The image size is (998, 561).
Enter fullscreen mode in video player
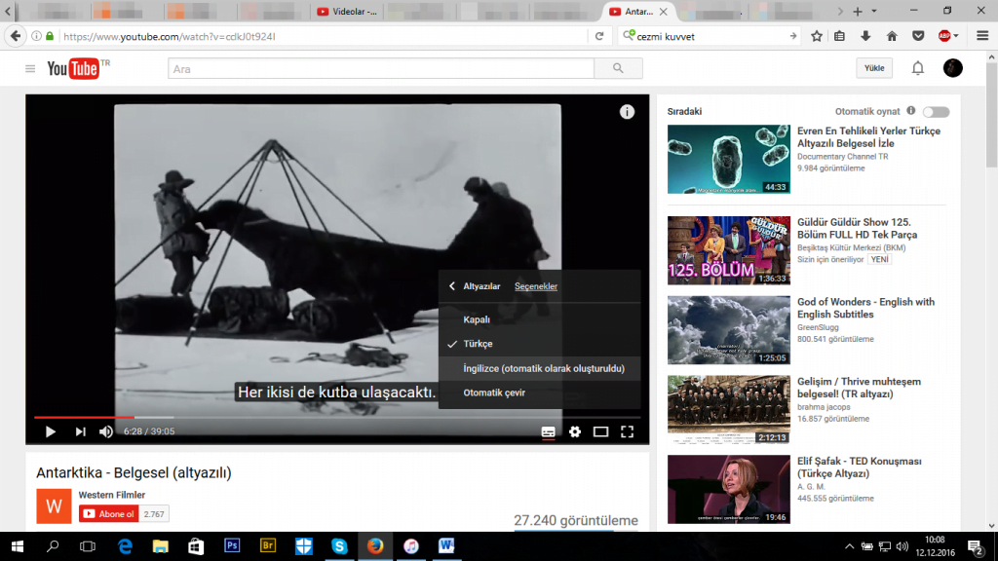pyautogui.click(x=628, y=431)
